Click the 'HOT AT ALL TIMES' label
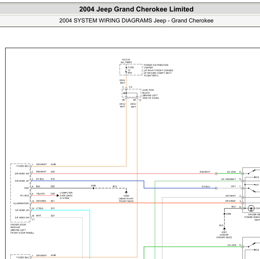Image resolution: width=260 pixels, height=259 pixels. pyautogui.click(x=126, y=61)
